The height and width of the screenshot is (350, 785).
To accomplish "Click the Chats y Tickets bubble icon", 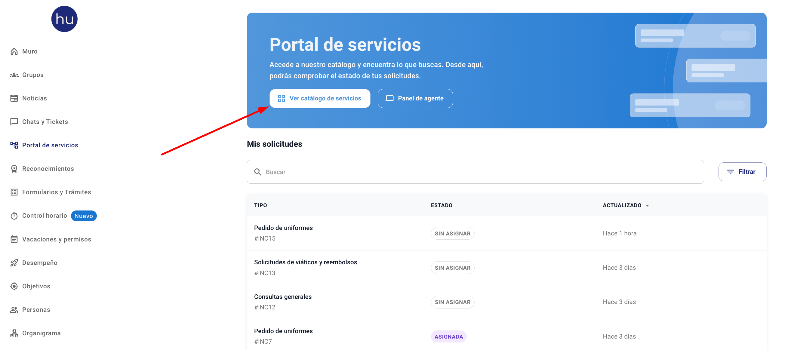I will pyautogui.click(x=14, y=122).
